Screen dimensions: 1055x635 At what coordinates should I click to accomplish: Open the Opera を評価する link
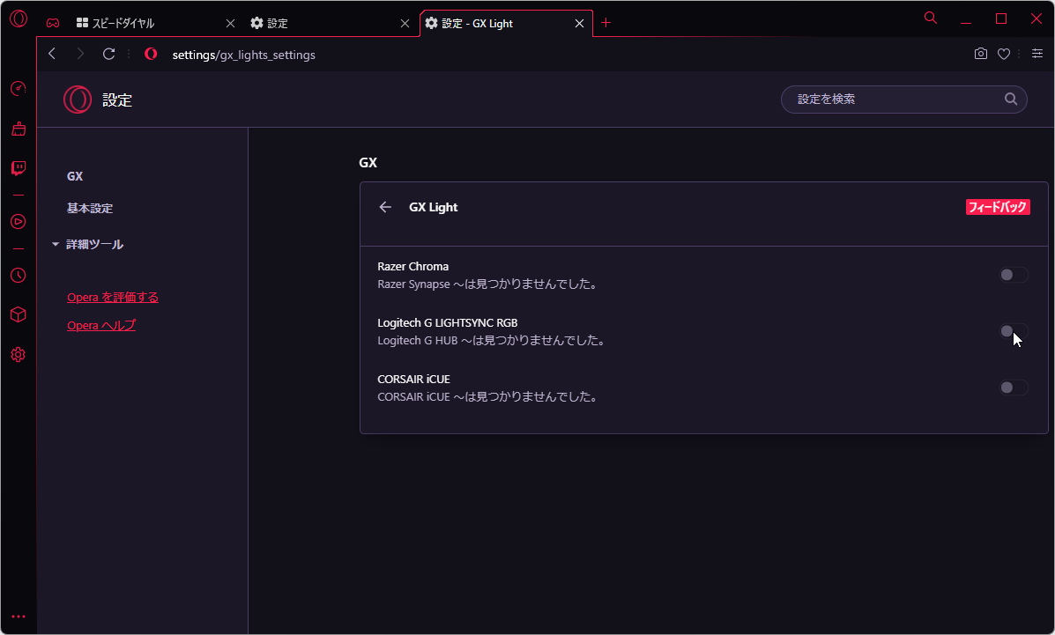[112, 298]
